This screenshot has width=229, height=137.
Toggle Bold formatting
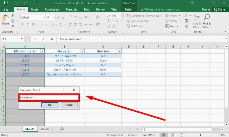click(23, 25)
